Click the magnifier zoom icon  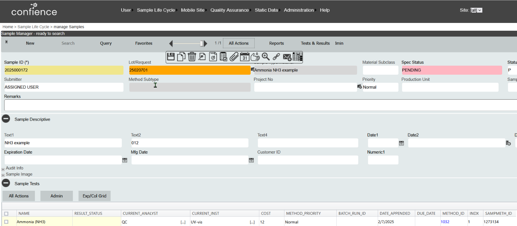coord(266,57)
